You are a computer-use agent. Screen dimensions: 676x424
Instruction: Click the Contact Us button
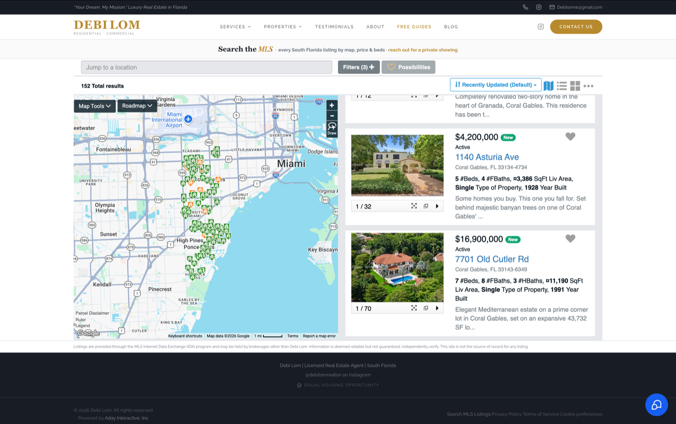[x=576, y=27]
